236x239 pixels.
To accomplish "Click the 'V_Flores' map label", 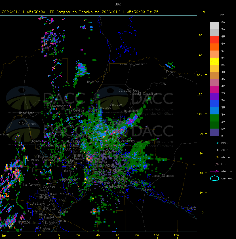I will [x=43, y=229].
